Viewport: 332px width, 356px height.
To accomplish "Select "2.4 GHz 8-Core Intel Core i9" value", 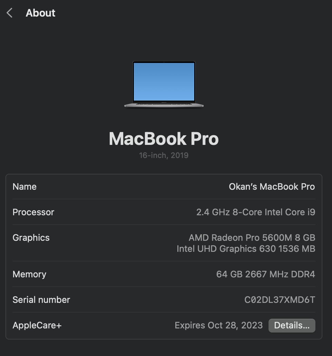I will point(256,212).
